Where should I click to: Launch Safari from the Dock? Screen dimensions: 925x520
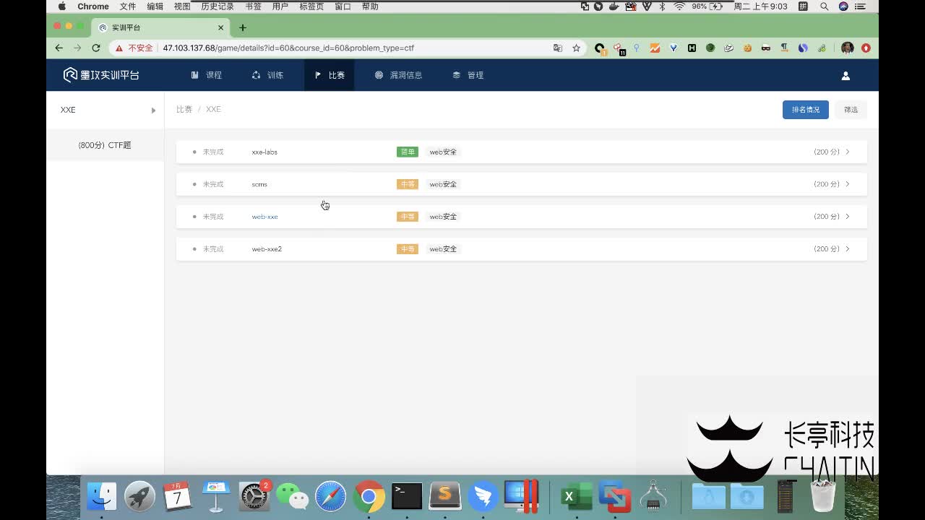(331, 497)
